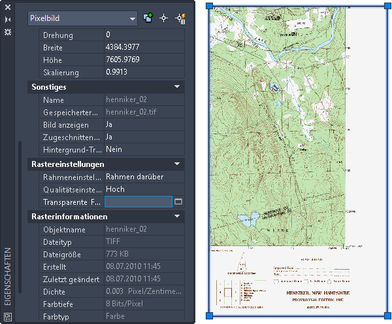The width and height of the screenshot is (392, 324).
Task: Click the top-right grip of the image
Action: click(388, 6)
